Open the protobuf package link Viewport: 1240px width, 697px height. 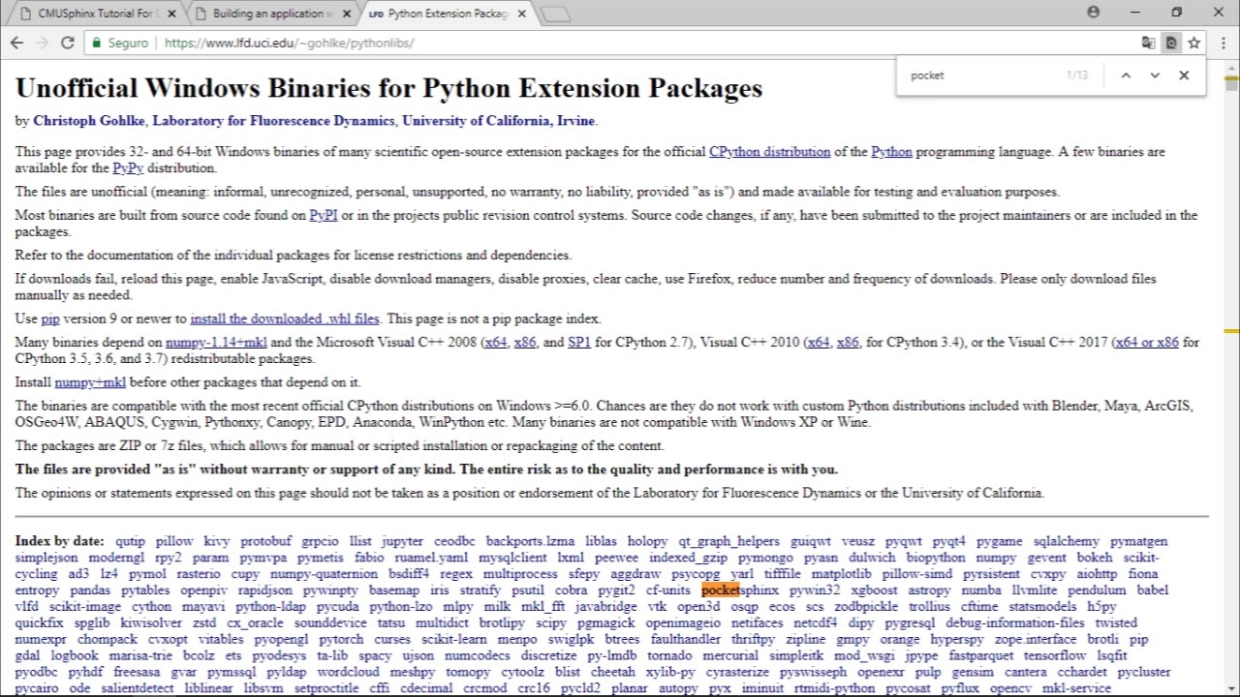(x=265, y=541)
